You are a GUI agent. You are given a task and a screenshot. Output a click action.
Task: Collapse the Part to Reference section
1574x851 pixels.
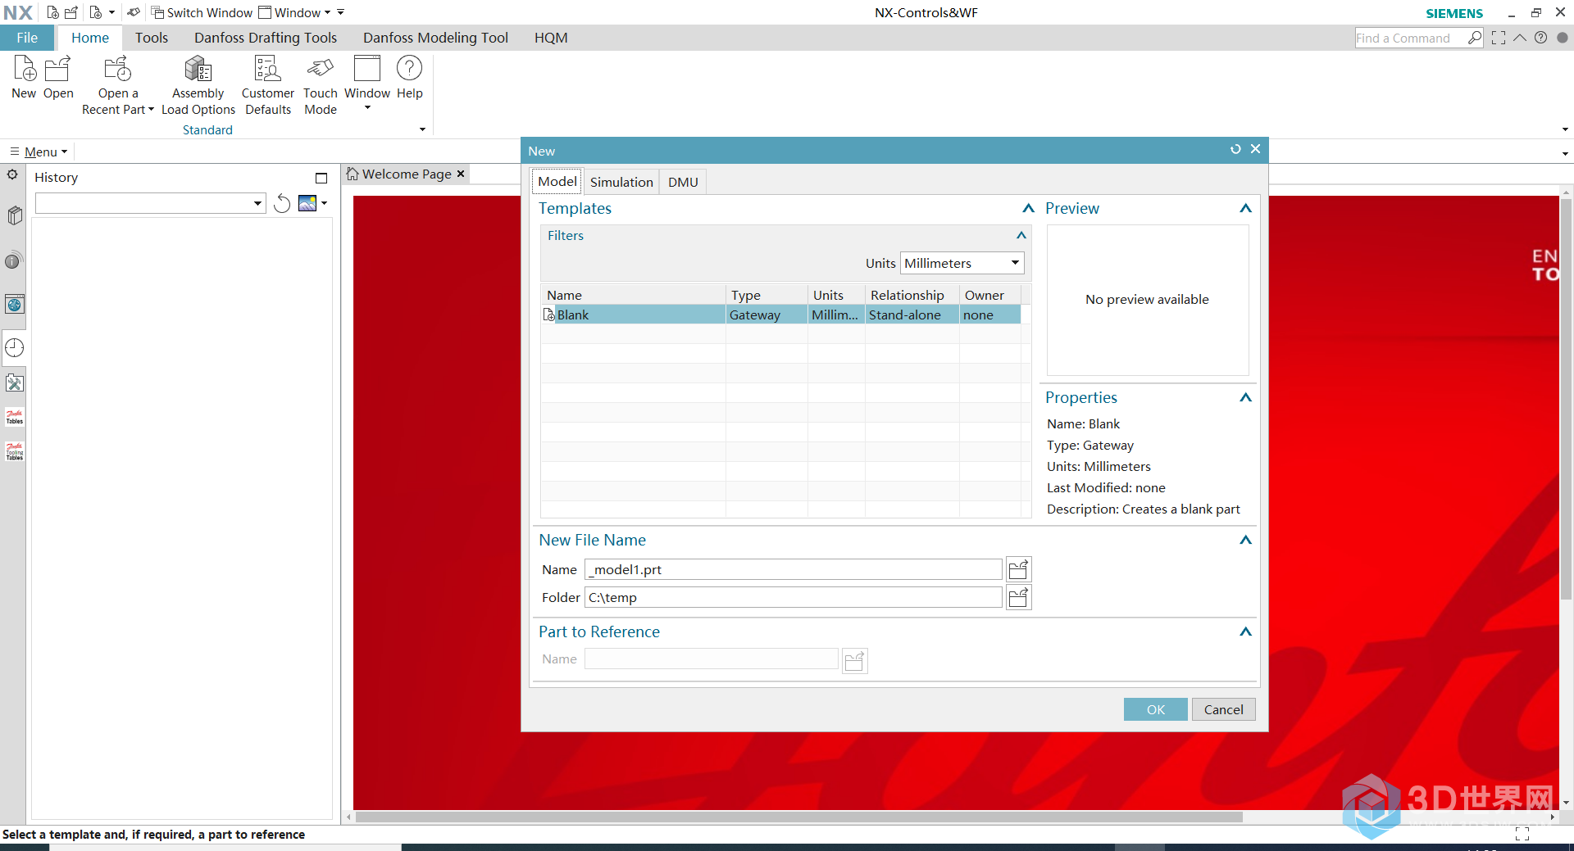point(1245,631)
